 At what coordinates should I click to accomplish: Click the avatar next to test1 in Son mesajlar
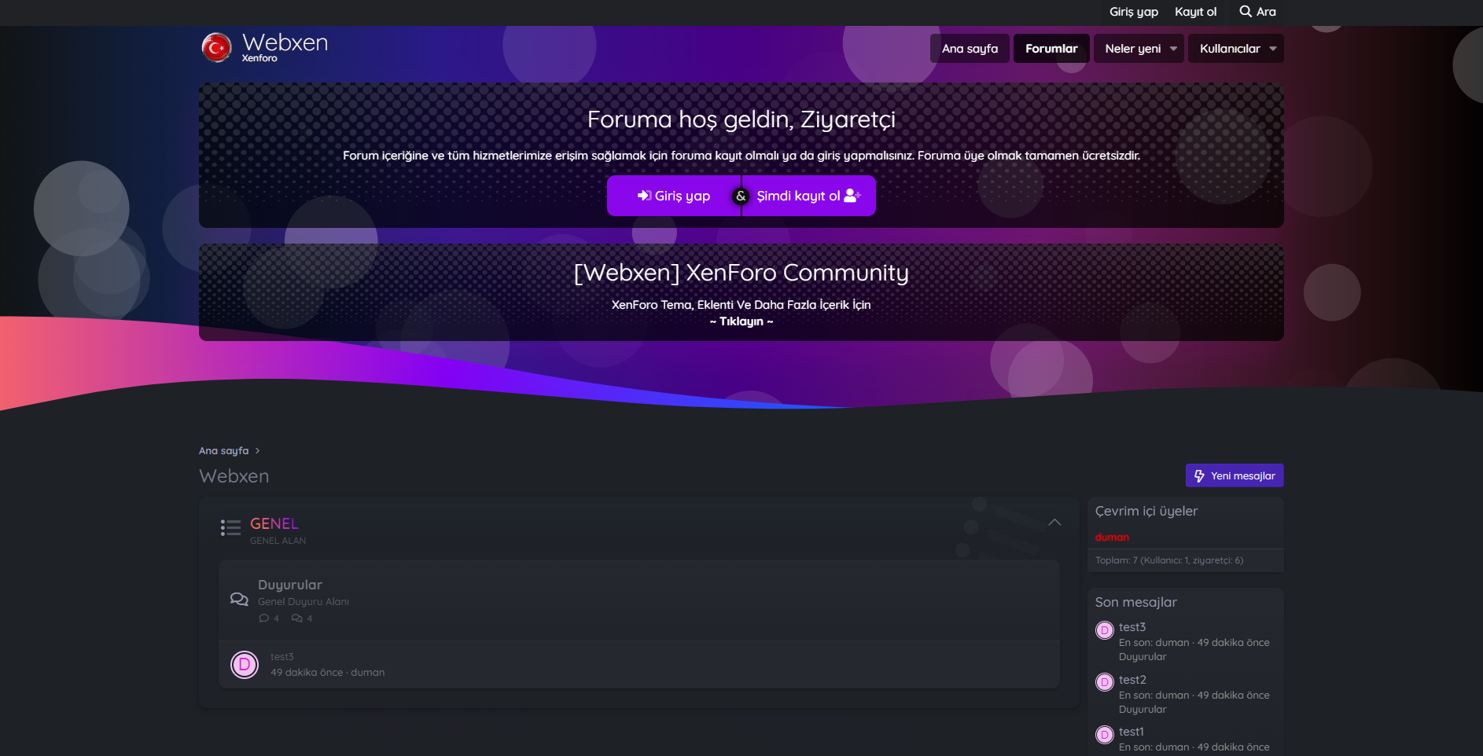(1105, 735)
